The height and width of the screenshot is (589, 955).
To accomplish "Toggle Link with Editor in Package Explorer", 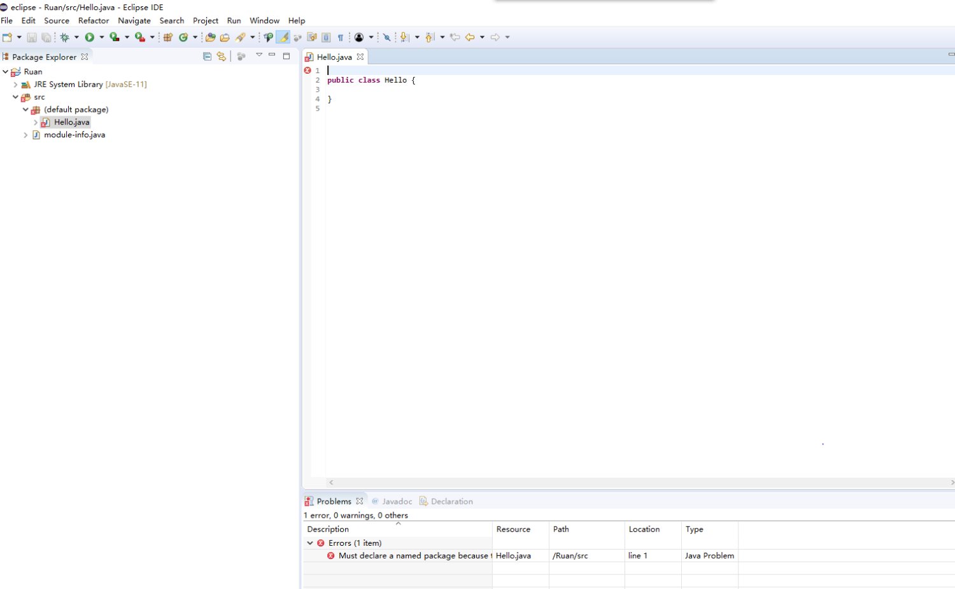I will pos(221,57).
